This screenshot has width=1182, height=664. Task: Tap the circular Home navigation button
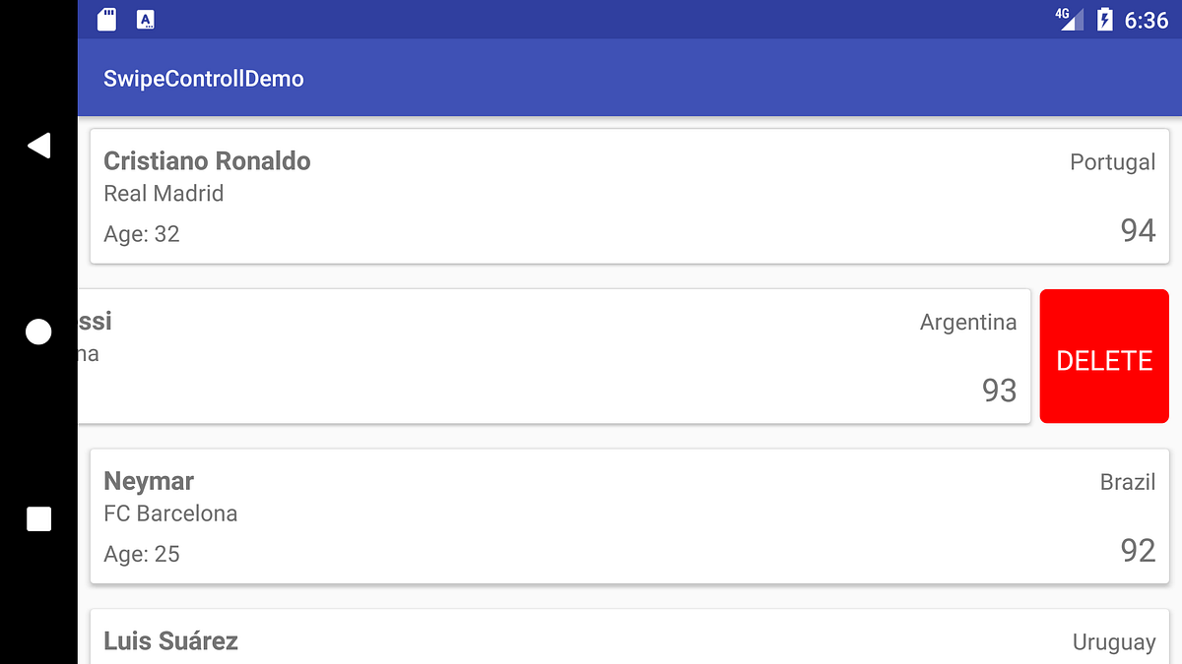click(x=37, y=332)
